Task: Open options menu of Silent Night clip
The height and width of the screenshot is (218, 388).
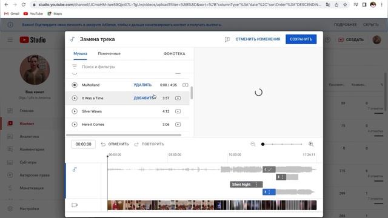Action: click(256, 185)
